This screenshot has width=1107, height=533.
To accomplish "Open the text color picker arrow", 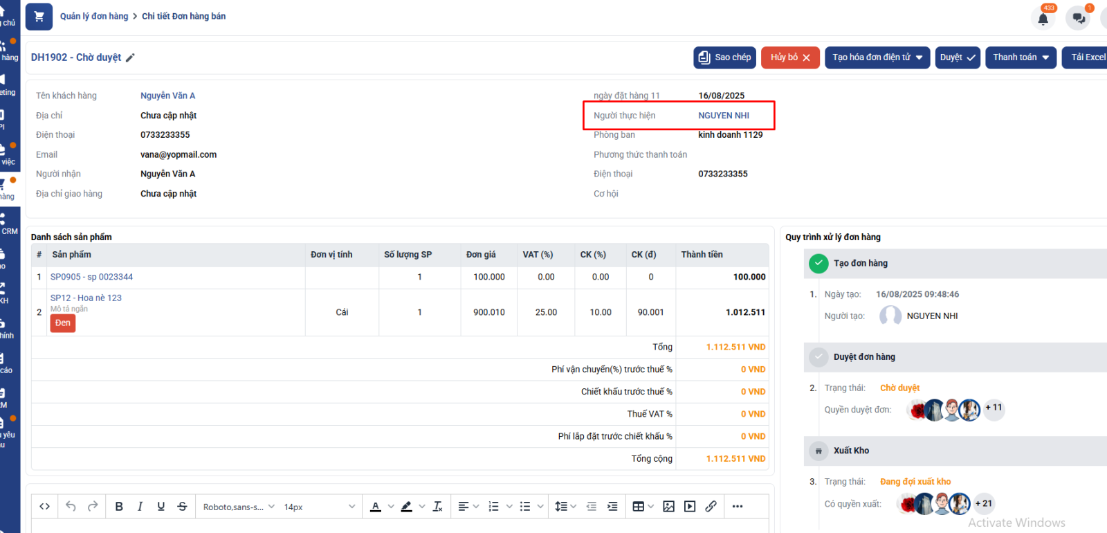I will coord(391,507).
